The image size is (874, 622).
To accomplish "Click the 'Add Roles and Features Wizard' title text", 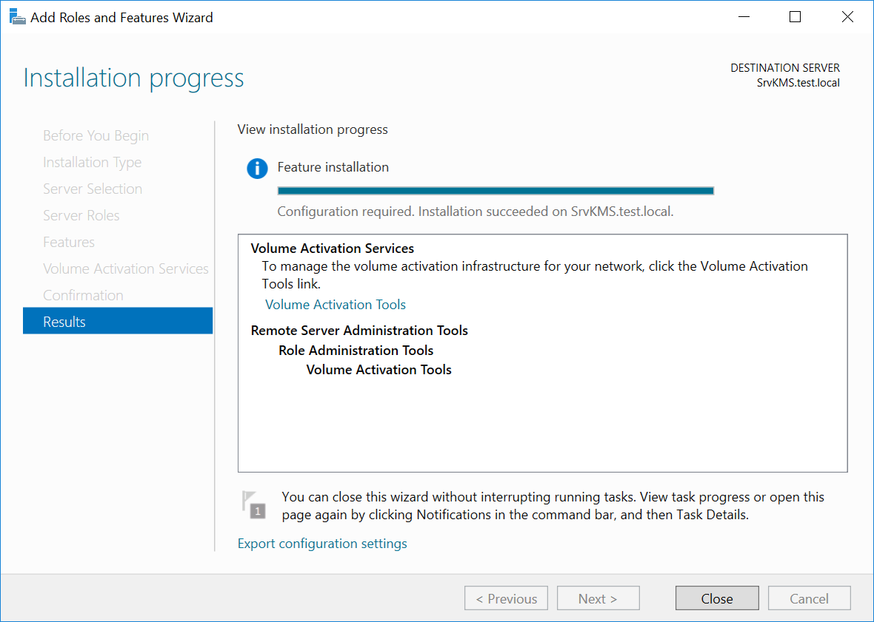I will (121, 17).
